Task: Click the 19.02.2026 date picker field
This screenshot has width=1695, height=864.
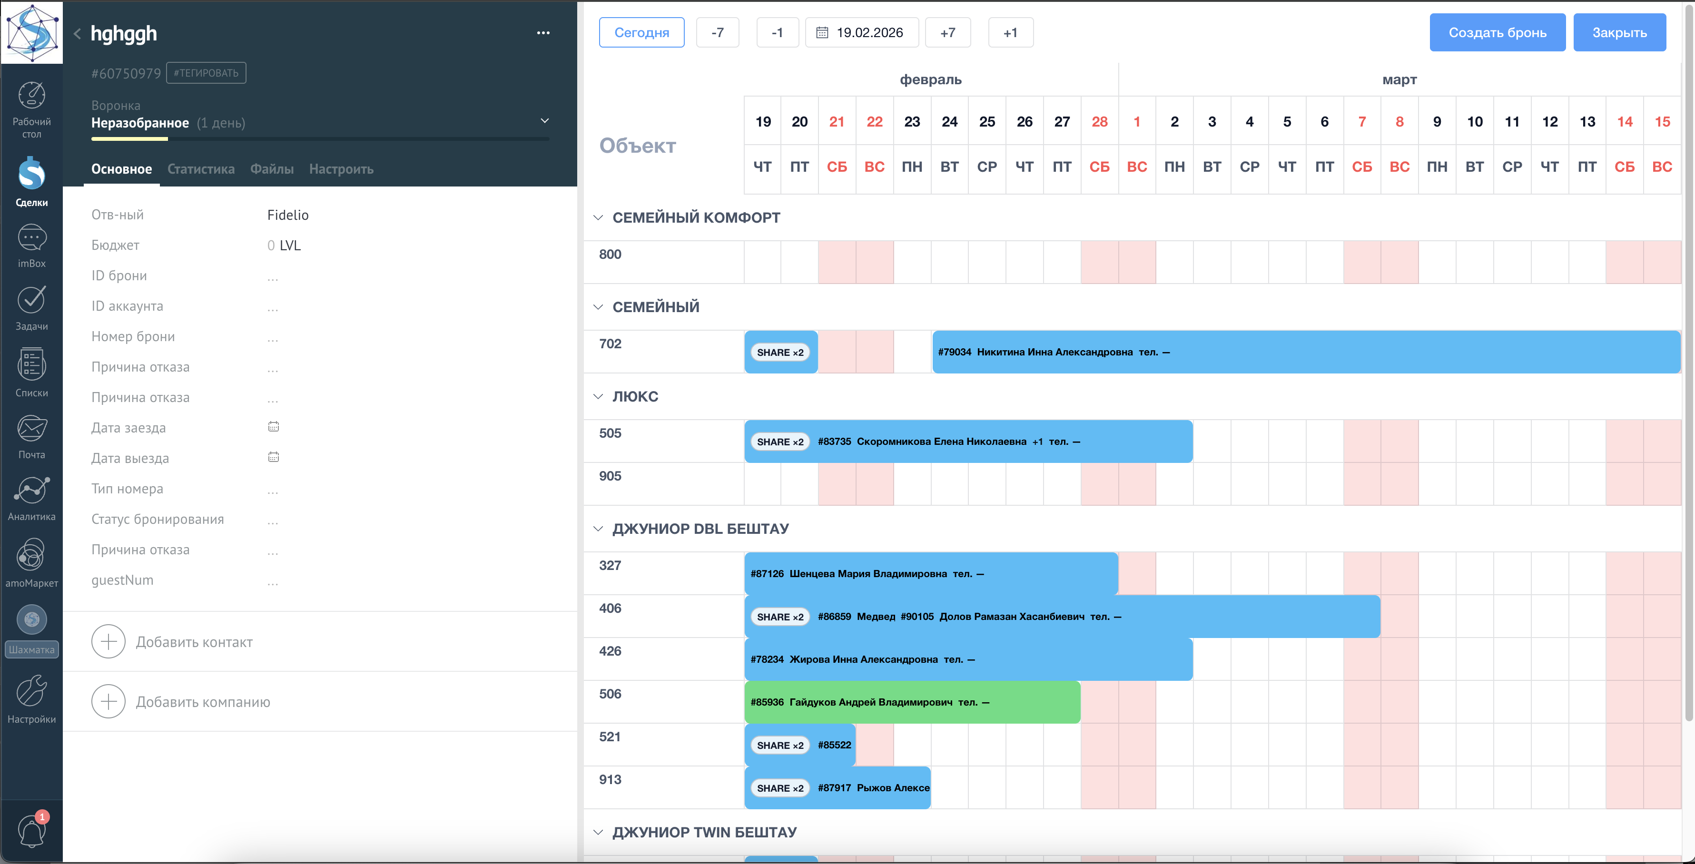Action: 862,33
